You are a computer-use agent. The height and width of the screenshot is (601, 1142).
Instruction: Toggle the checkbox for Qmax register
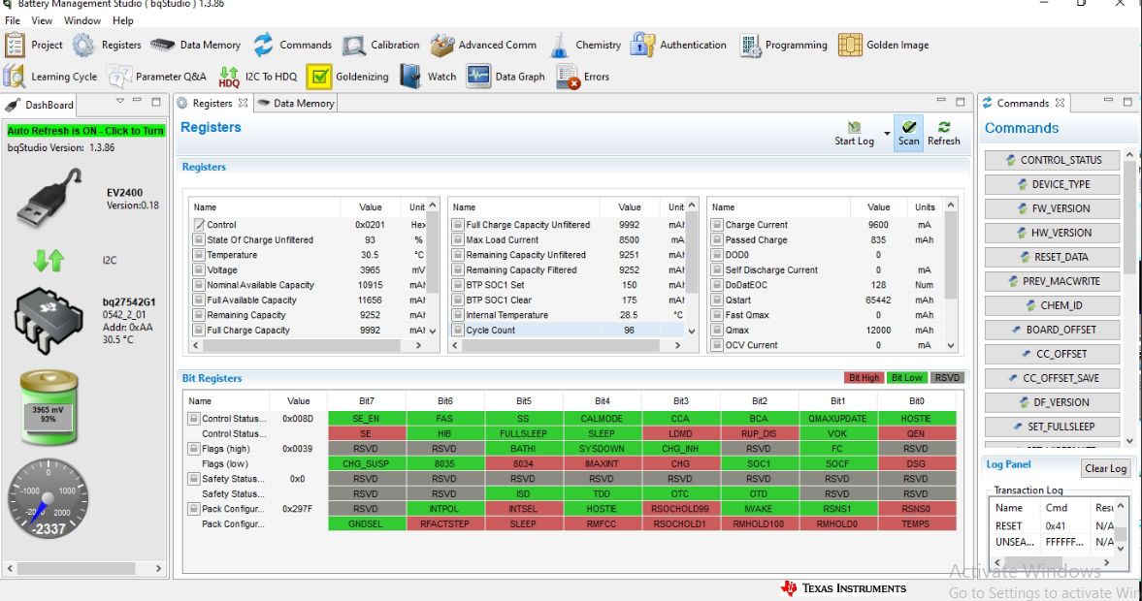coord(717,331)
